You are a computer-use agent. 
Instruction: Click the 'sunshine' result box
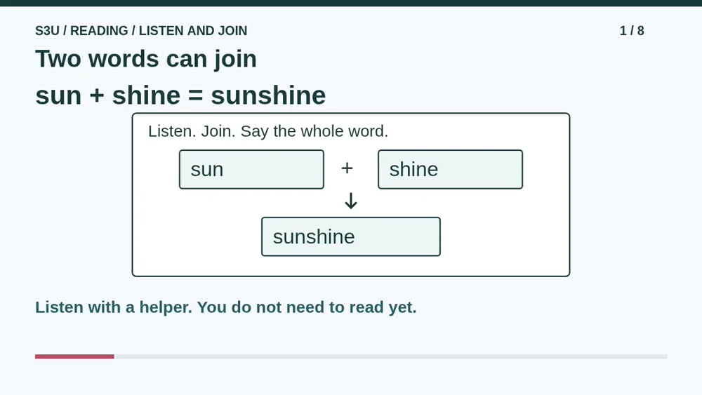[350, 236]
